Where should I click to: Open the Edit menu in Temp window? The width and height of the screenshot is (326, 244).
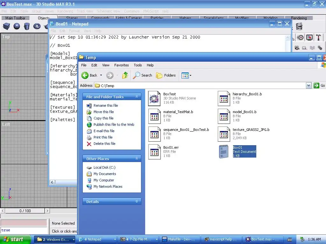(x=94, y=65)
